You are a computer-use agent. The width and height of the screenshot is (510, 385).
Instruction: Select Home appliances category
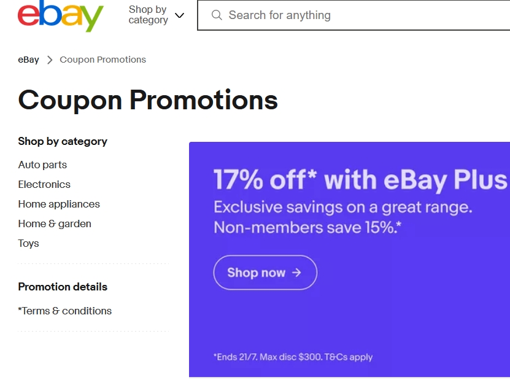coord(59,204)
